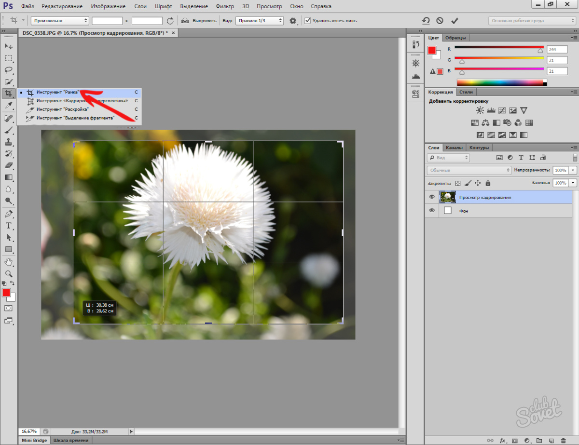Select the Move tool in toolbar
Screen dimensions: 579x445
click(x=8, y=46)
